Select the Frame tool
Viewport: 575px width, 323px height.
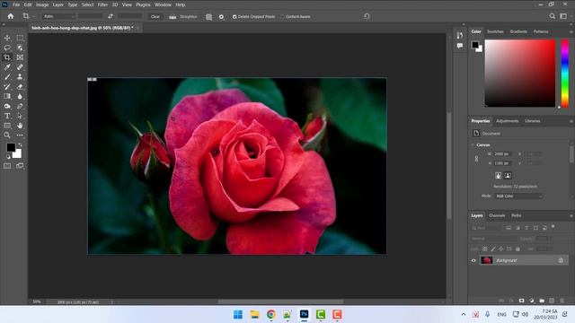point(20,57)
